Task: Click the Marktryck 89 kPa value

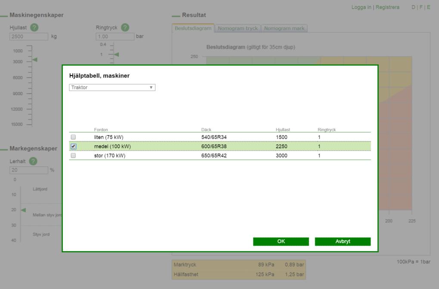Action: pyautogui.click(x=266, y=264)
